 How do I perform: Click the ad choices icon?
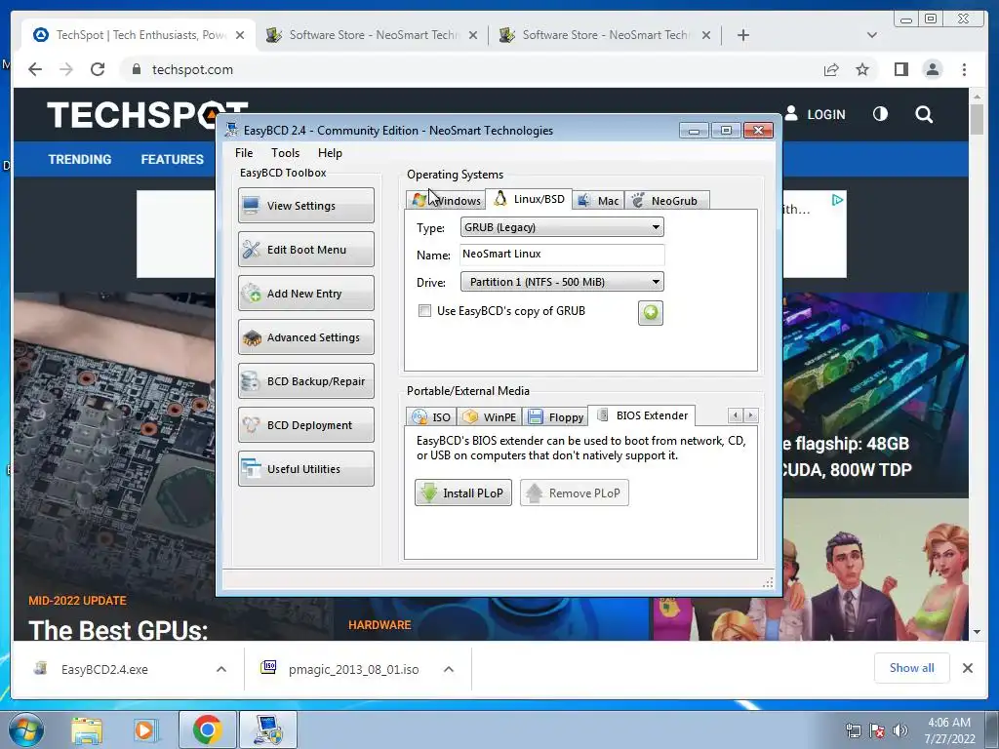coord(837,200)
